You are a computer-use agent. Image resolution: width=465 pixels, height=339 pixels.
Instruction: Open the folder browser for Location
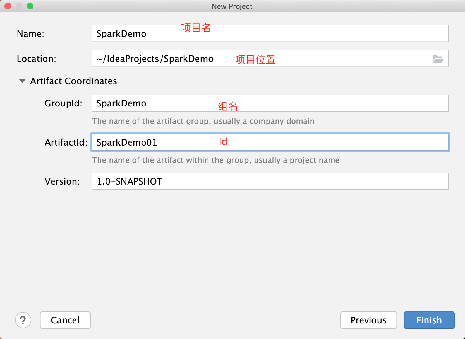coord(438,59)
